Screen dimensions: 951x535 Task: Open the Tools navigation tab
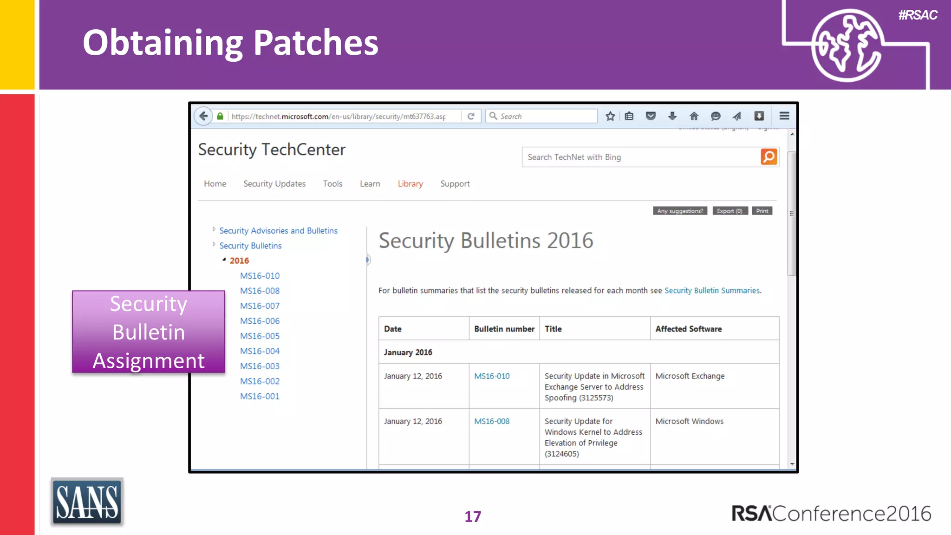pos(332,184)
